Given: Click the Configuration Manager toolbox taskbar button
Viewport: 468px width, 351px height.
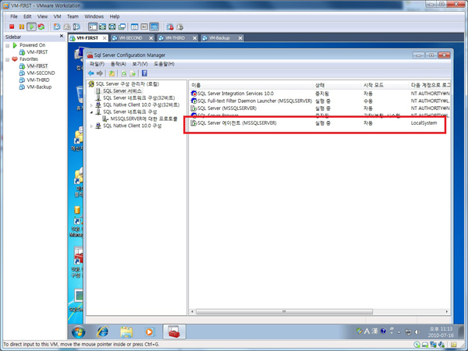Looking at the screenshot, I should (174, 331).
